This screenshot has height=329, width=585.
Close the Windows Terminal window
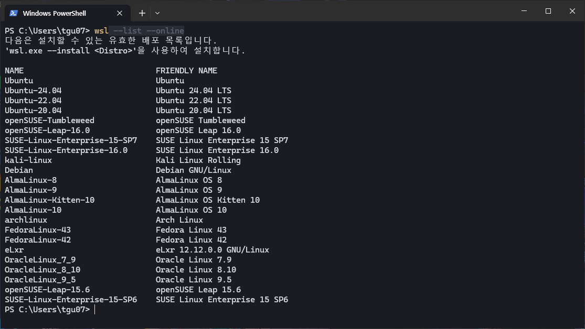[572, 11]
